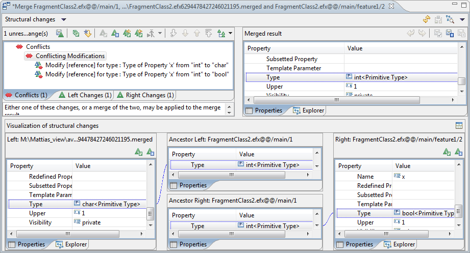Viewport: 470px width, 253px height.
Task: Click the description box scroll down arrow
Action: click(x=229, y=113)
